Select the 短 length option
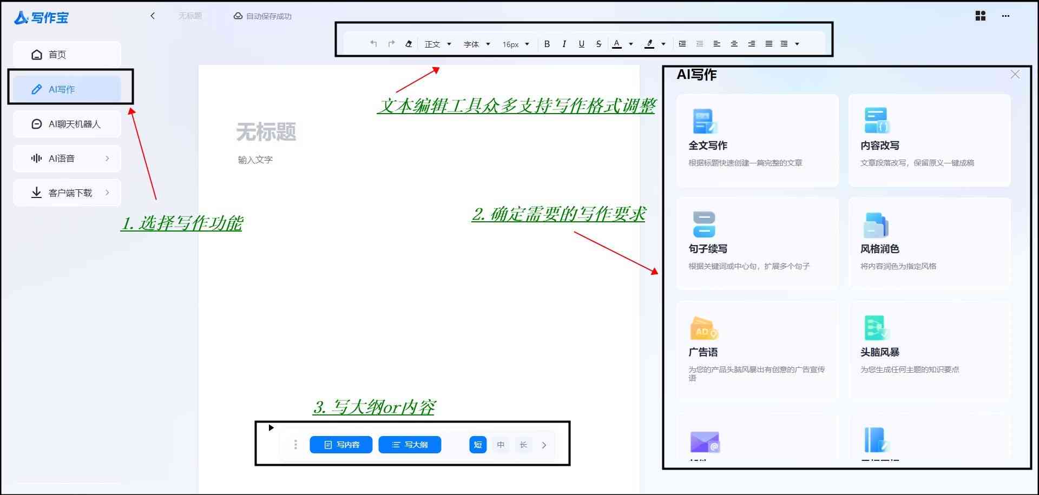This screenshot has width=1039, height=495. [x=478, y=445]
